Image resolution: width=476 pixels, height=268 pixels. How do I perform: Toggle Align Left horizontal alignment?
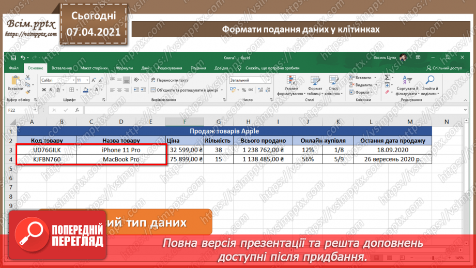[x=112, y=90]
